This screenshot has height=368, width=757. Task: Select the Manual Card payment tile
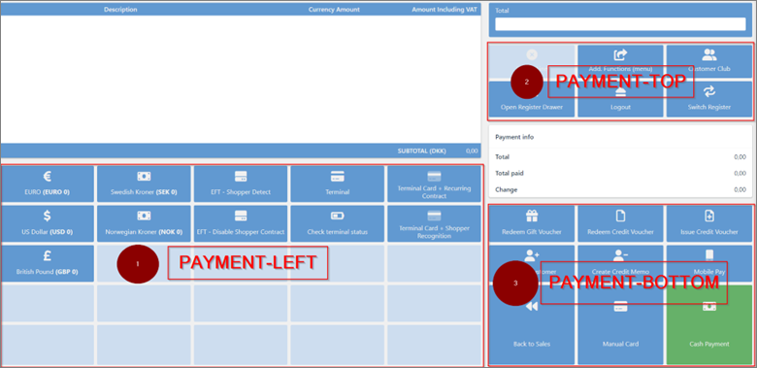[x=620, y=324]
